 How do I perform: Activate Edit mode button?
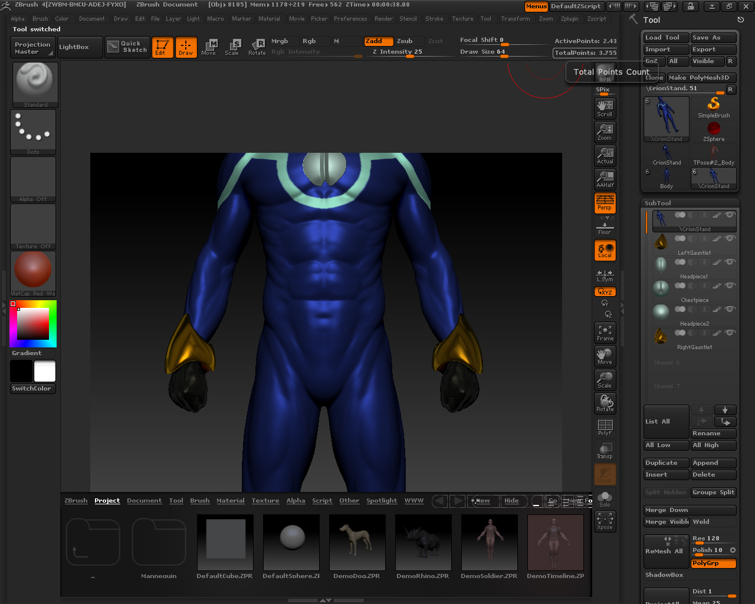[162, 47]
